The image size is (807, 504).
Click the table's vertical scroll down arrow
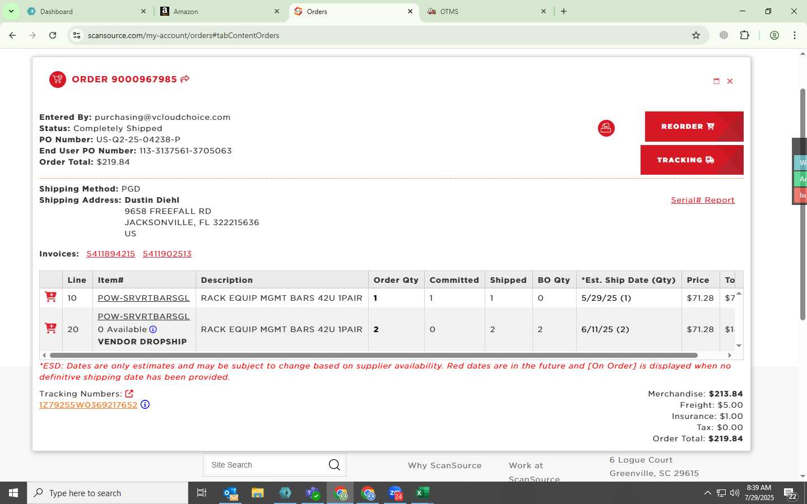739,346
